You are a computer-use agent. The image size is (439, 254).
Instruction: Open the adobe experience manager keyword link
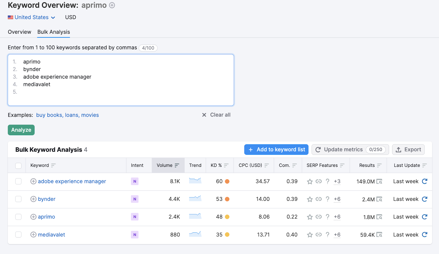tap(72, 181)
